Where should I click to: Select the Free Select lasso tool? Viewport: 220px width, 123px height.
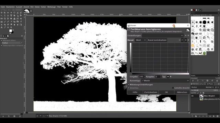(14, 13)
